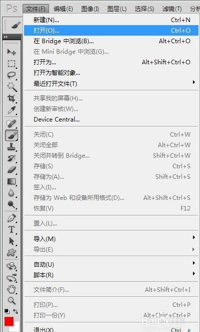Swap foreground and background colors
The width and height of the screenshot is (200, 332).
[16, 311]
